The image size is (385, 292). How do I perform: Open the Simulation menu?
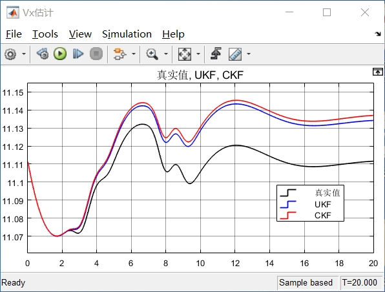pyautogui.click(x=127, y=34)
